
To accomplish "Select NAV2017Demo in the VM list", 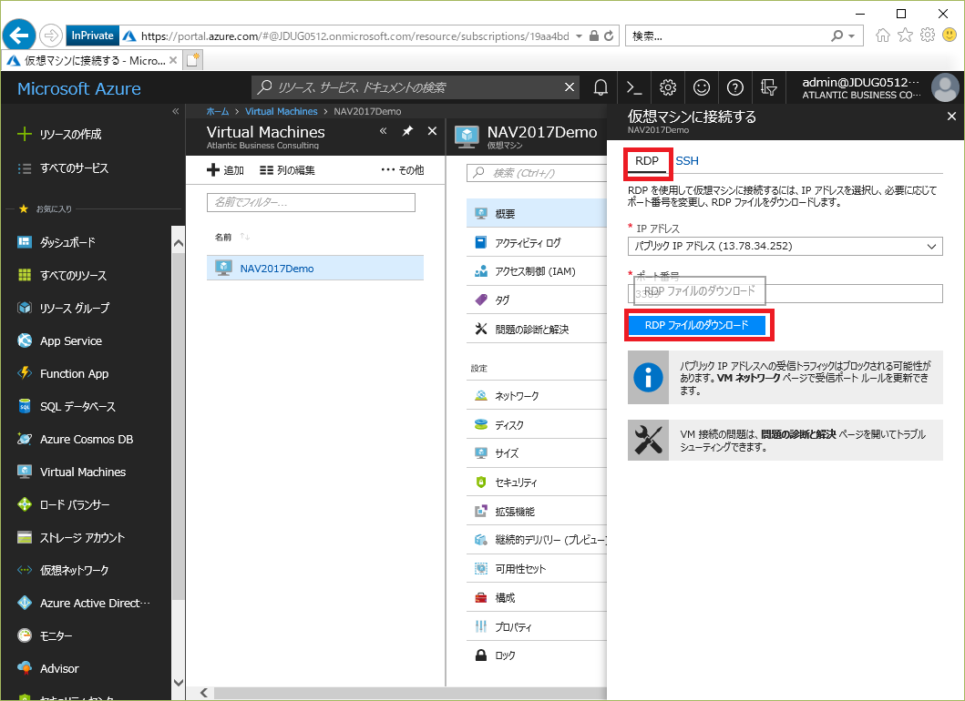I will (277, 269).
